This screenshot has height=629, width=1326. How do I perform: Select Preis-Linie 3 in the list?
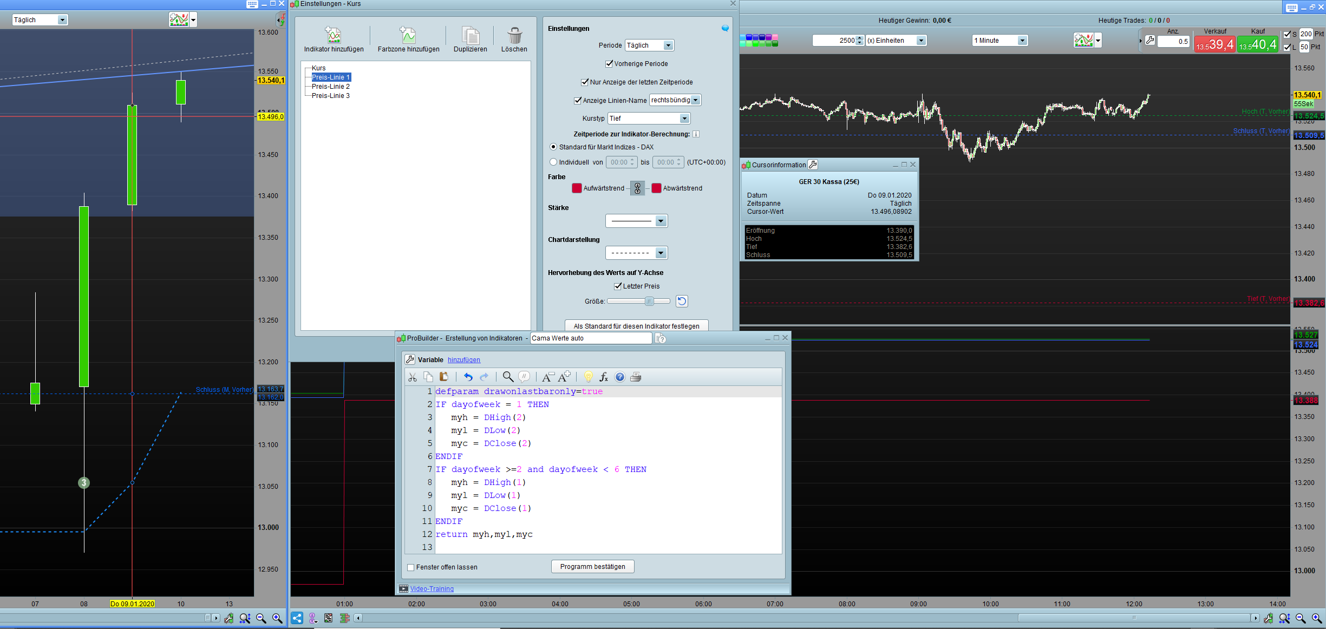[x=330, y=96]
